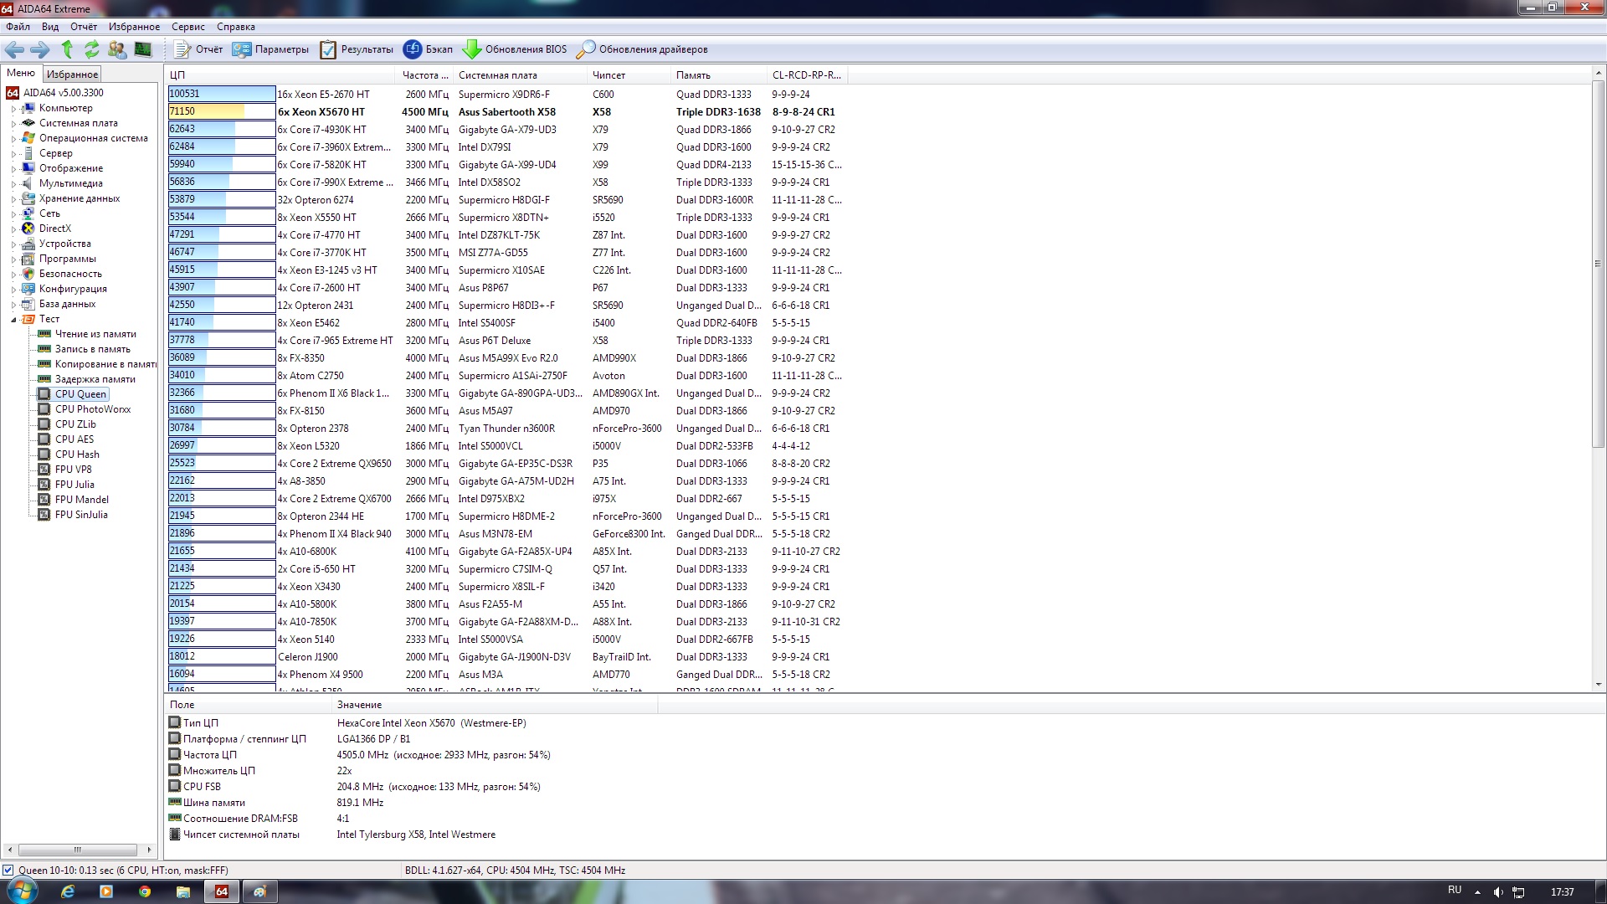Sort by Частота column header
Image resolution: width=1607 pixels, height=904 pixels.
click(424, 75)
